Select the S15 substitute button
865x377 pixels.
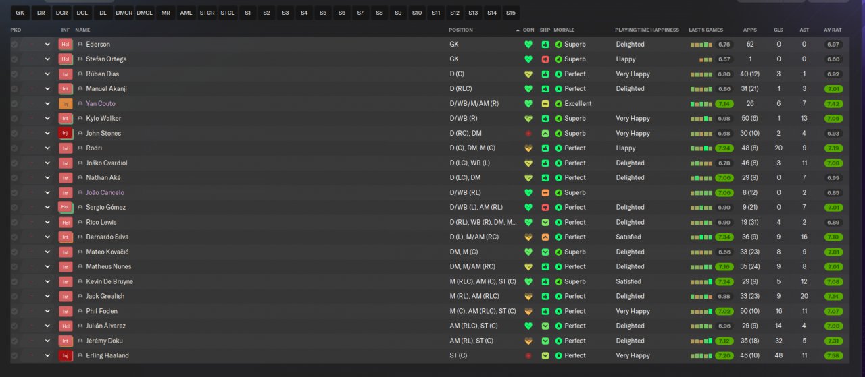[x=510, y=13]
